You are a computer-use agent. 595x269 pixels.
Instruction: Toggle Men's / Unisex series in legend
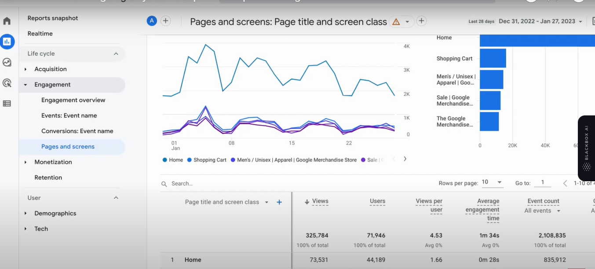pos(294,160)
